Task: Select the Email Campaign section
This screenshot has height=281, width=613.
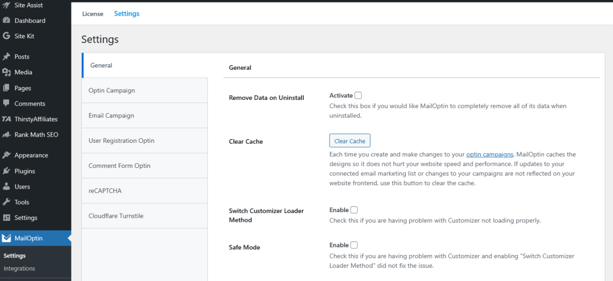Action: pyautogui.click(x=145, y=115)
